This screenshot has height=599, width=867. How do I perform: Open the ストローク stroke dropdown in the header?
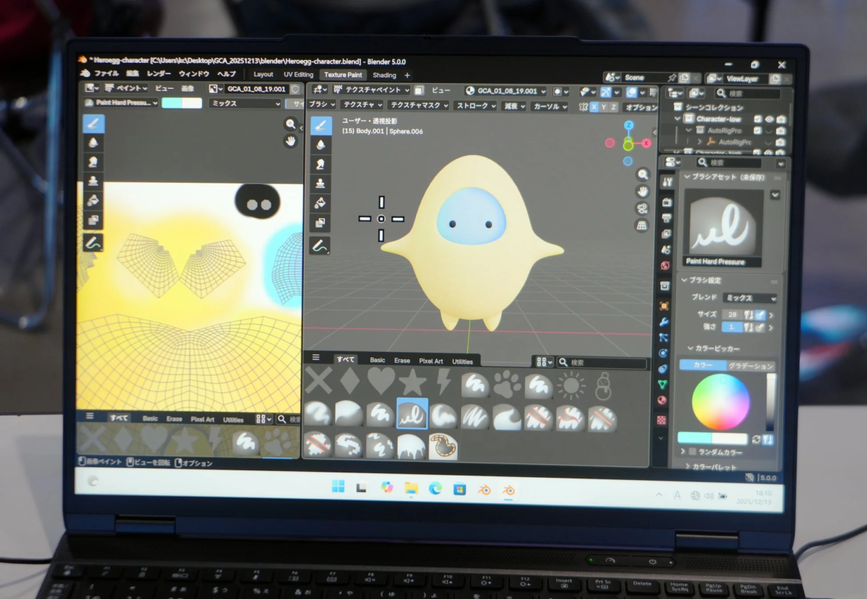click(474, 107)
